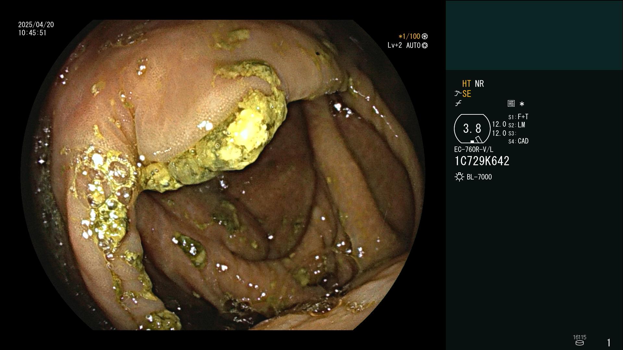Click the Lv+2 brightness level text
Screen dimensions: 623x350
click(x=395, y=45)
